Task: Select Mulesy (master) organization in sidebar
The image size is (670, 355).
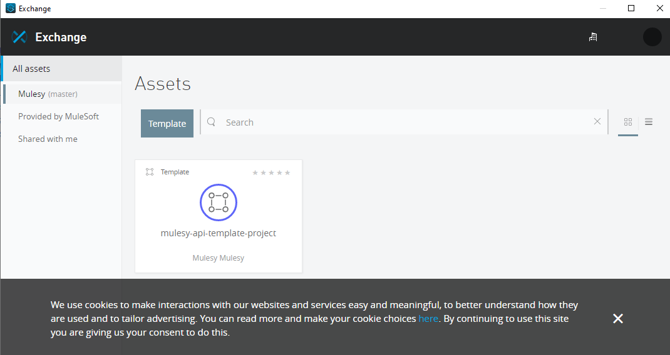Action: tap(63, 94)
